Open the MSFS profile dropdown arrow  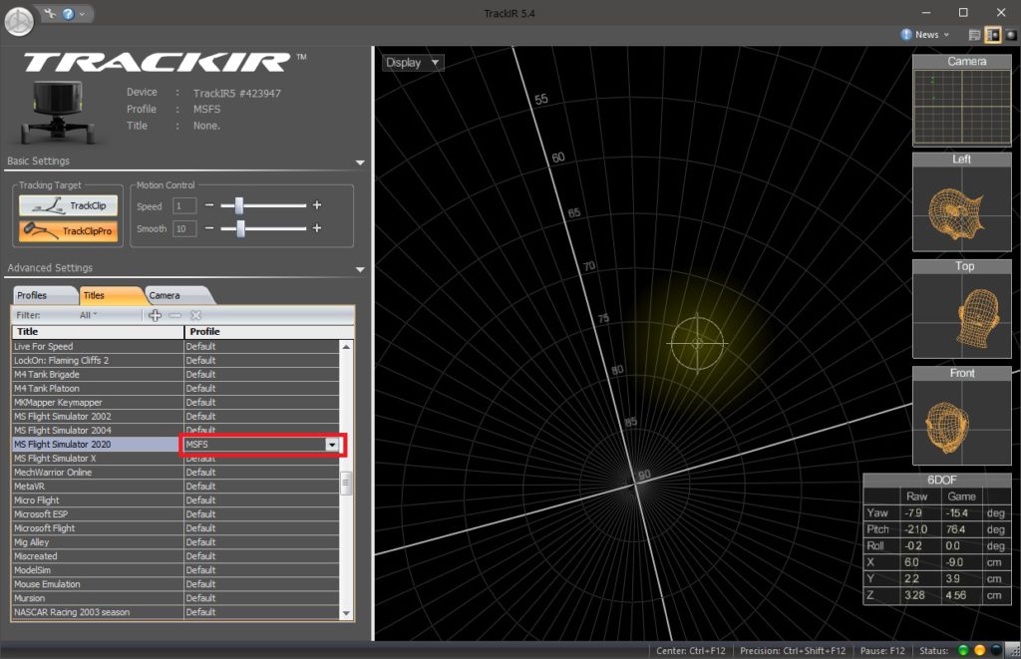[332, 444]
